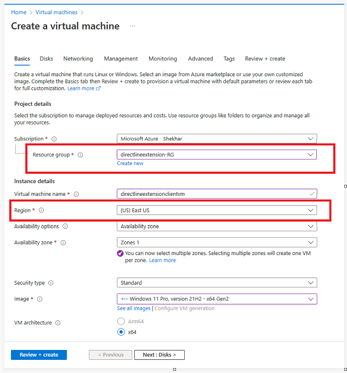
Task: Click info icon next to Availability options
Action: (x=65, y=226)
